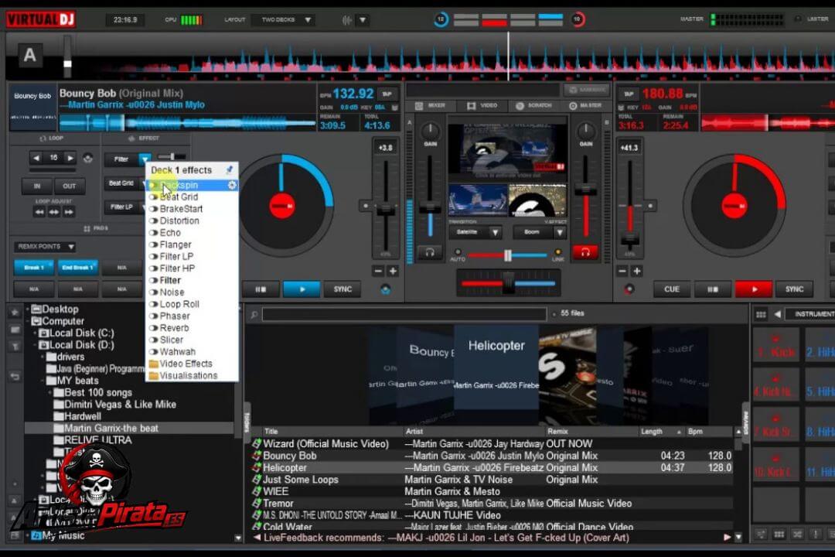This screenshot has width=835, height=557.
Task: Toggle Distortion effect switch
Action: pos(153,220)
